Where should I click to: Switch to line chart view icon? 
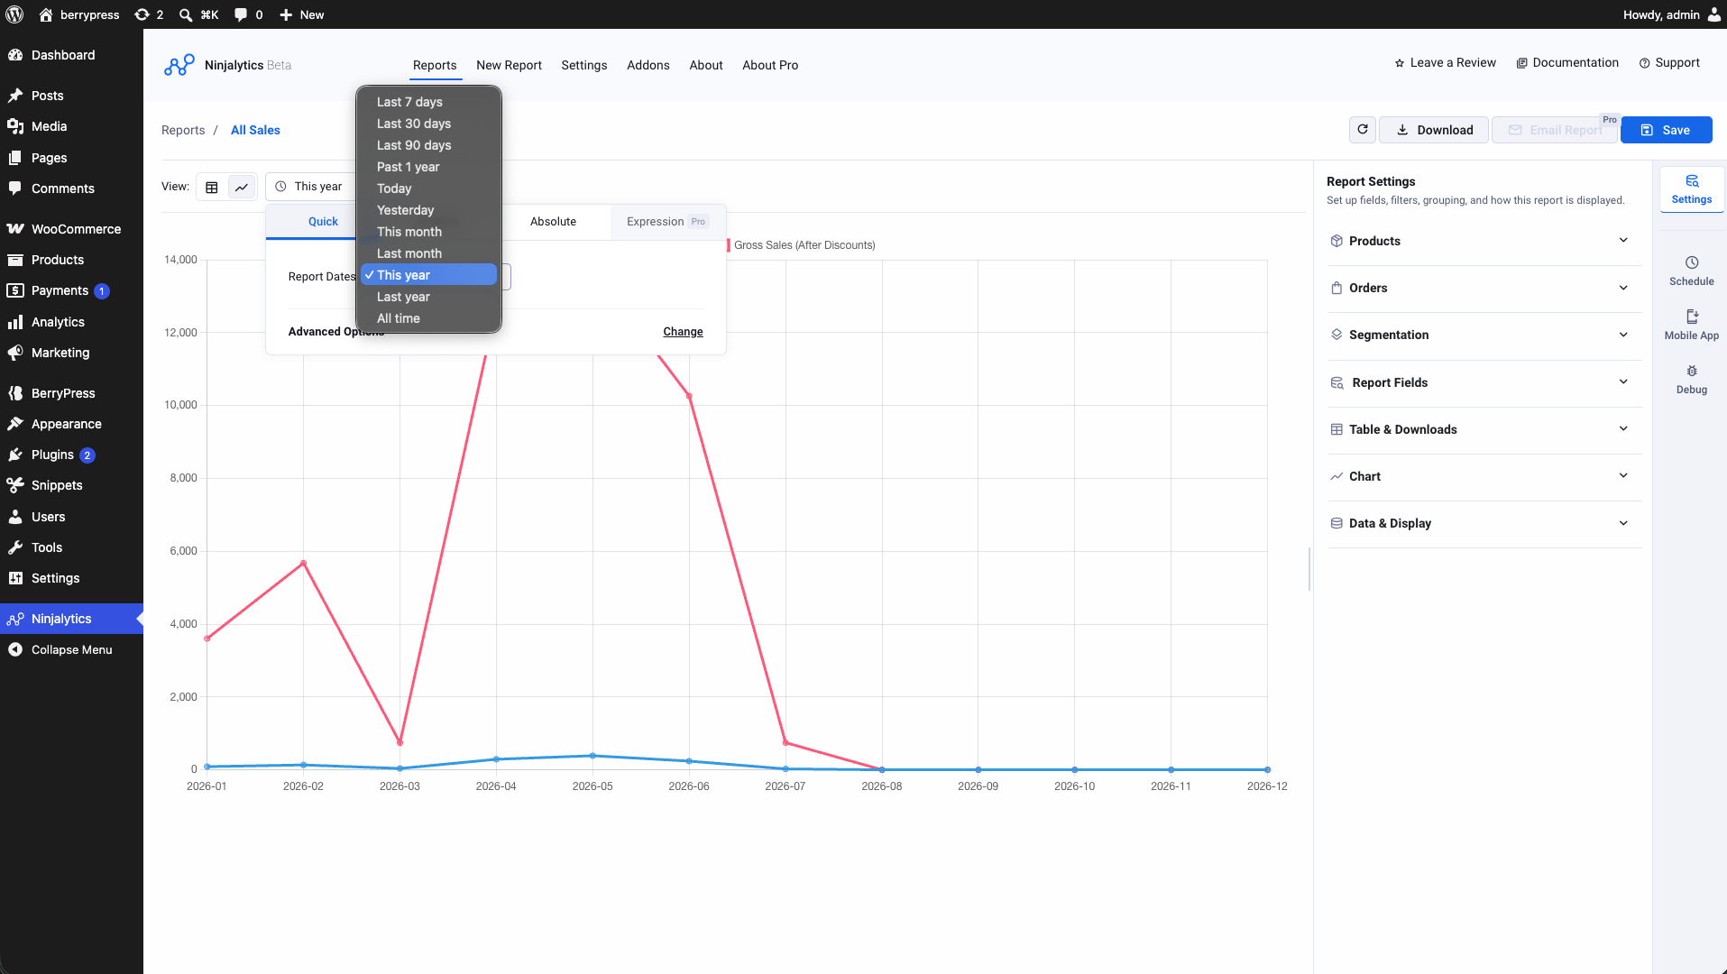pos(242,187)
